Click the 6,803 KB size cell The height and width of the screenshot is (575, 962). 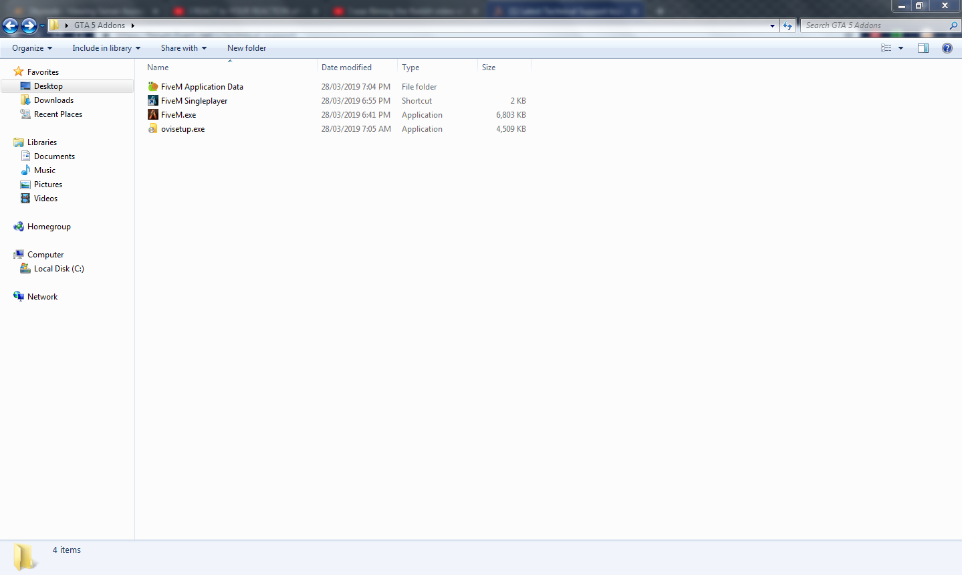(x=511, y=115)
